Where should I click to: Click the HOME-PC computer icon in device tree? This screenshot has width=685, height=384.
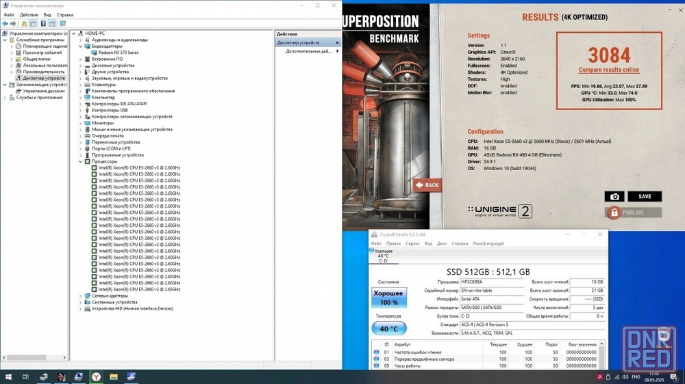tap(80, 33)
